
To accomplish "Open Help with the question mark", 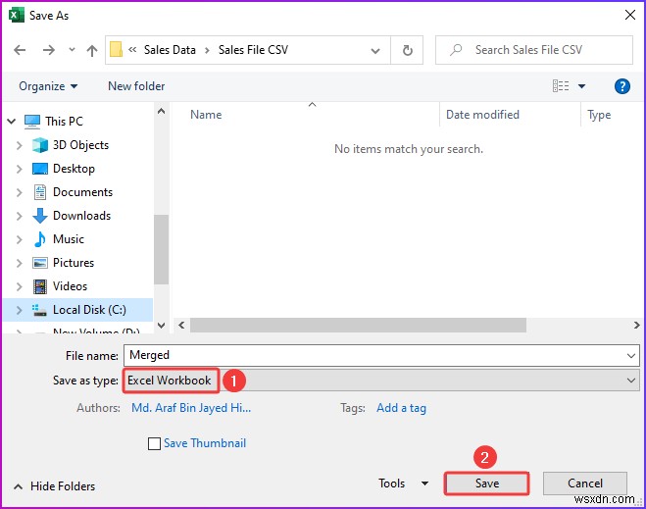I will [622, 86].
